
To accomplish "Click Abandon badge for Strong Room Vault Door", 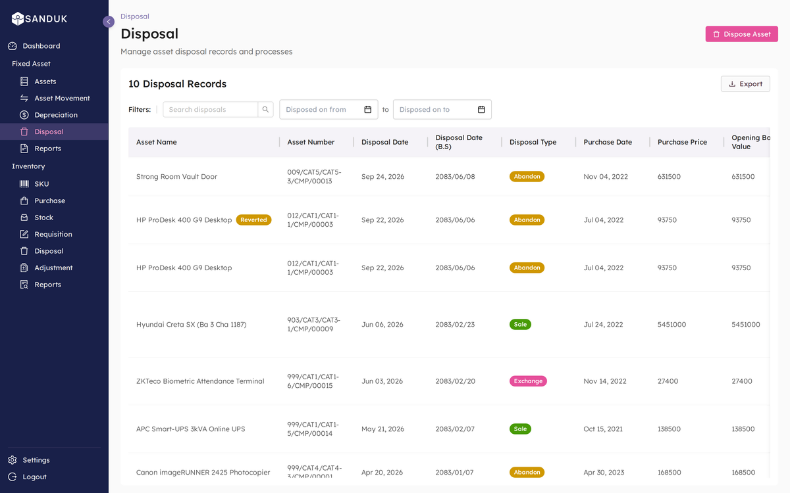I will (527, 177).
